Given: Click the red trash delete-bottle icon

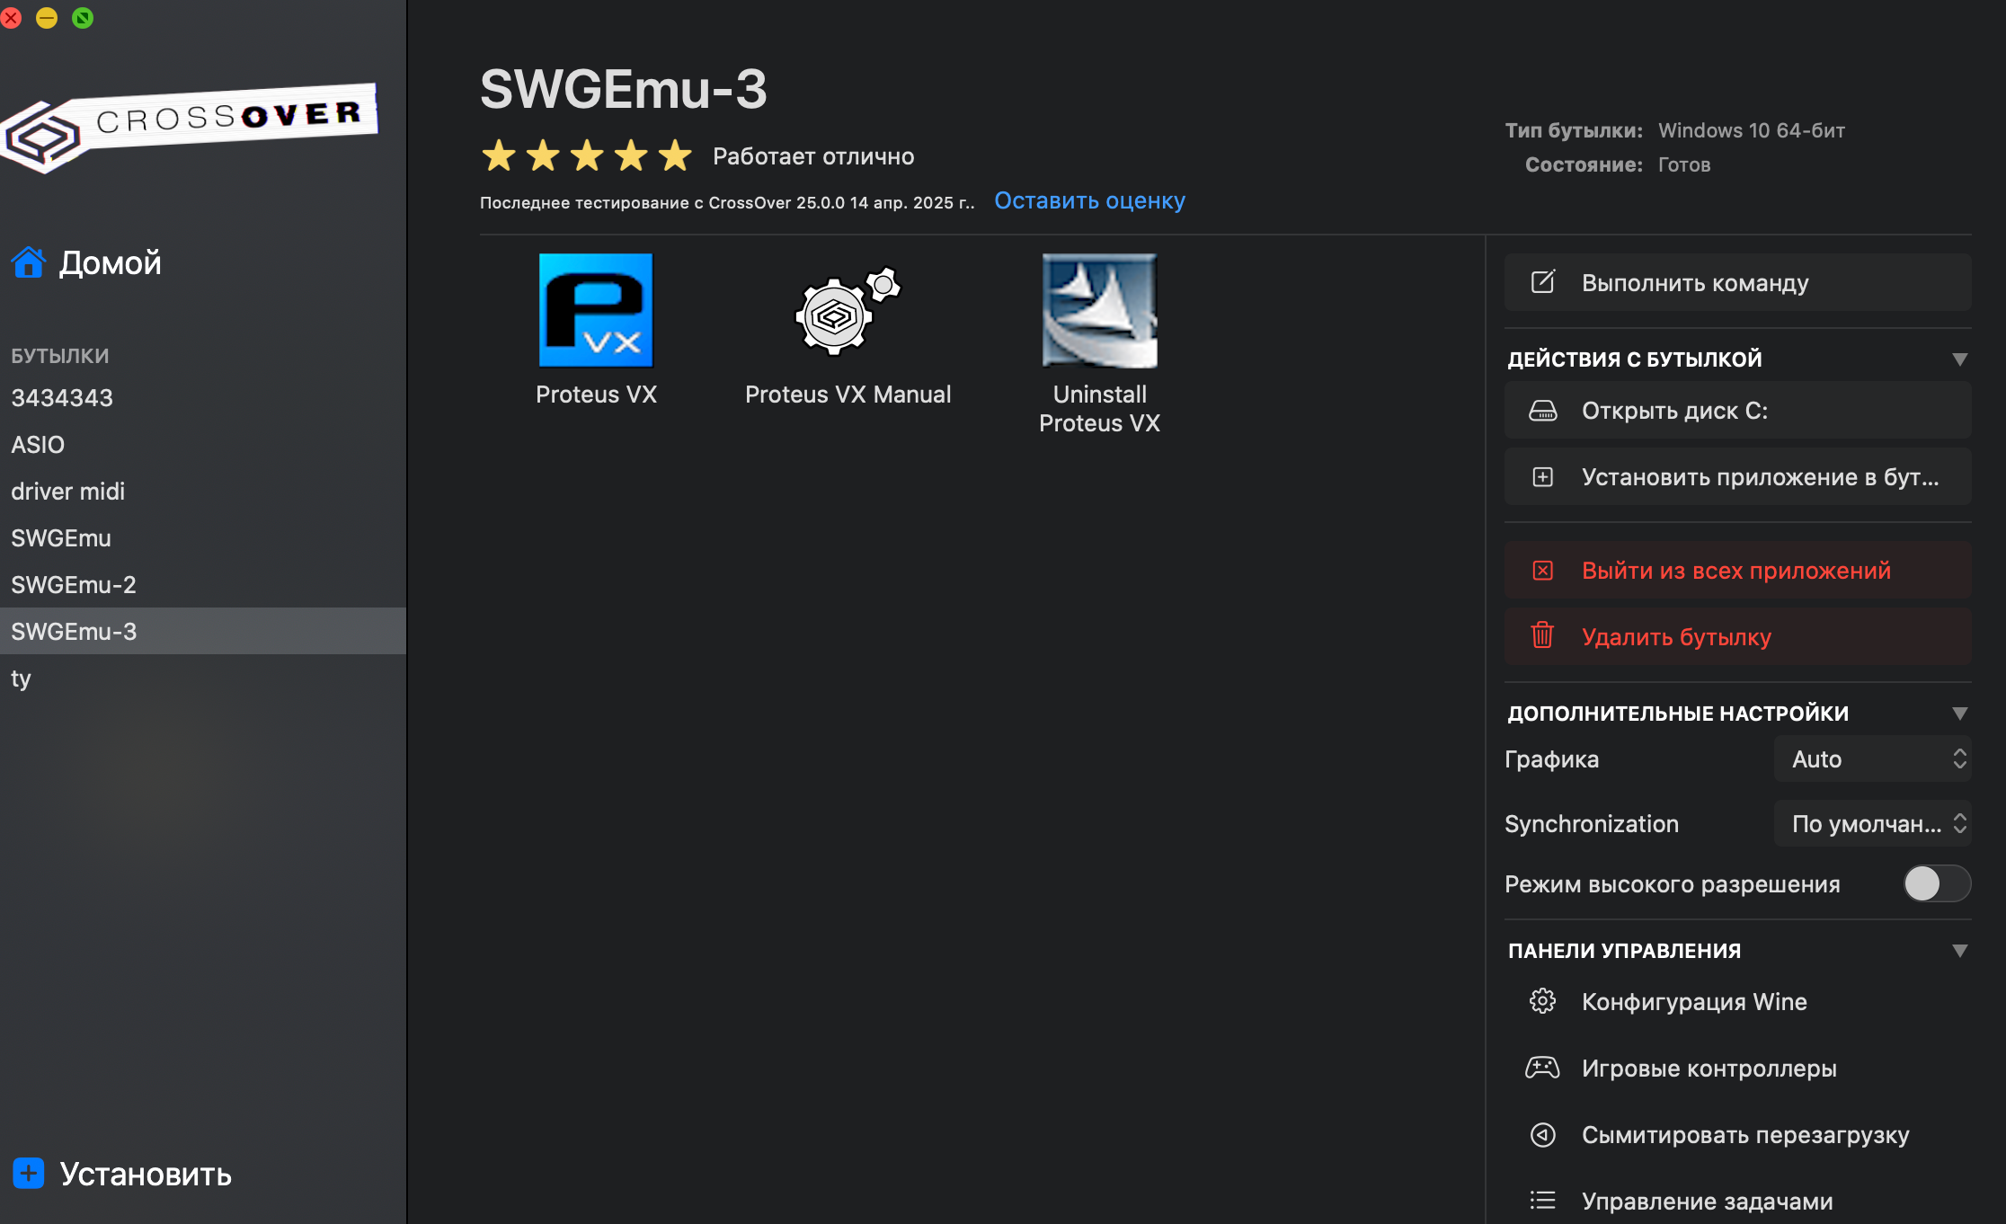Looking at the screenshot, I should click(x=1542, y=636).
